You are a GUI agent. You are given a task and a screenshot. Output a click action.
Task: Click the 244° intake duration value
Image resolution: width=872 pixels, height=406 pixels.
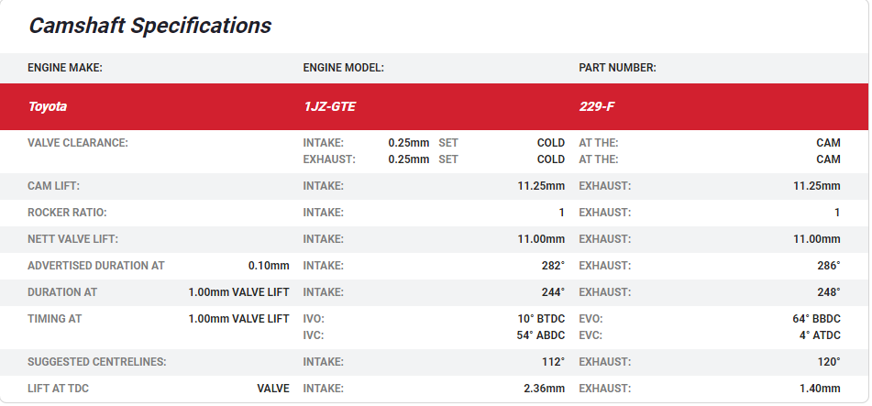pos(553,292)
